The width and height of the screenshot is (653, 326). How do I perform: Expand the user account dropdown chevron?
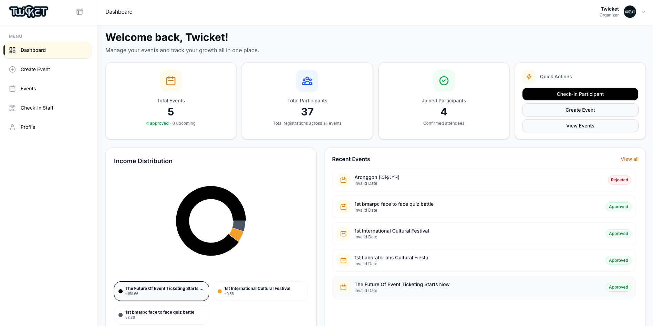pyautogui.click(x=644, y=12)
